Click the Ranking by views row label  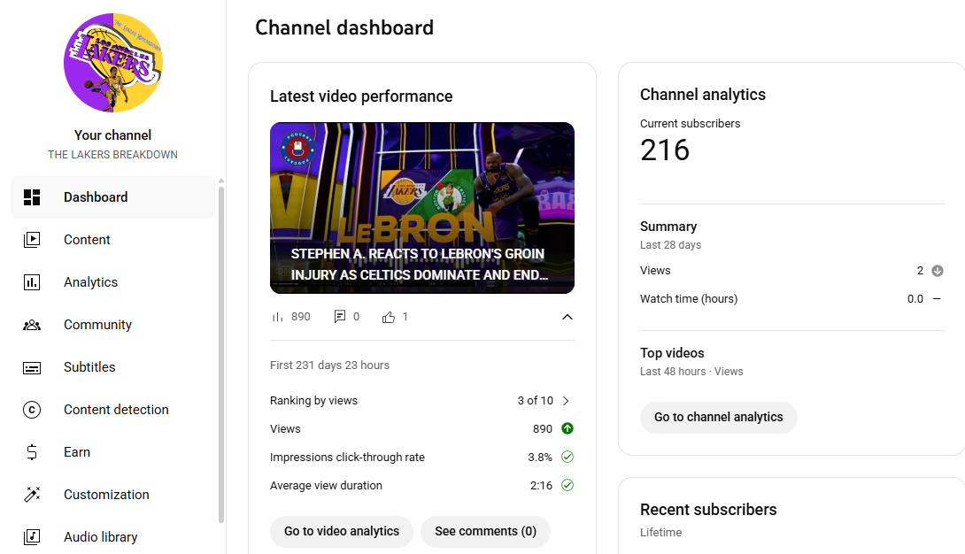[x=313, y=401]
